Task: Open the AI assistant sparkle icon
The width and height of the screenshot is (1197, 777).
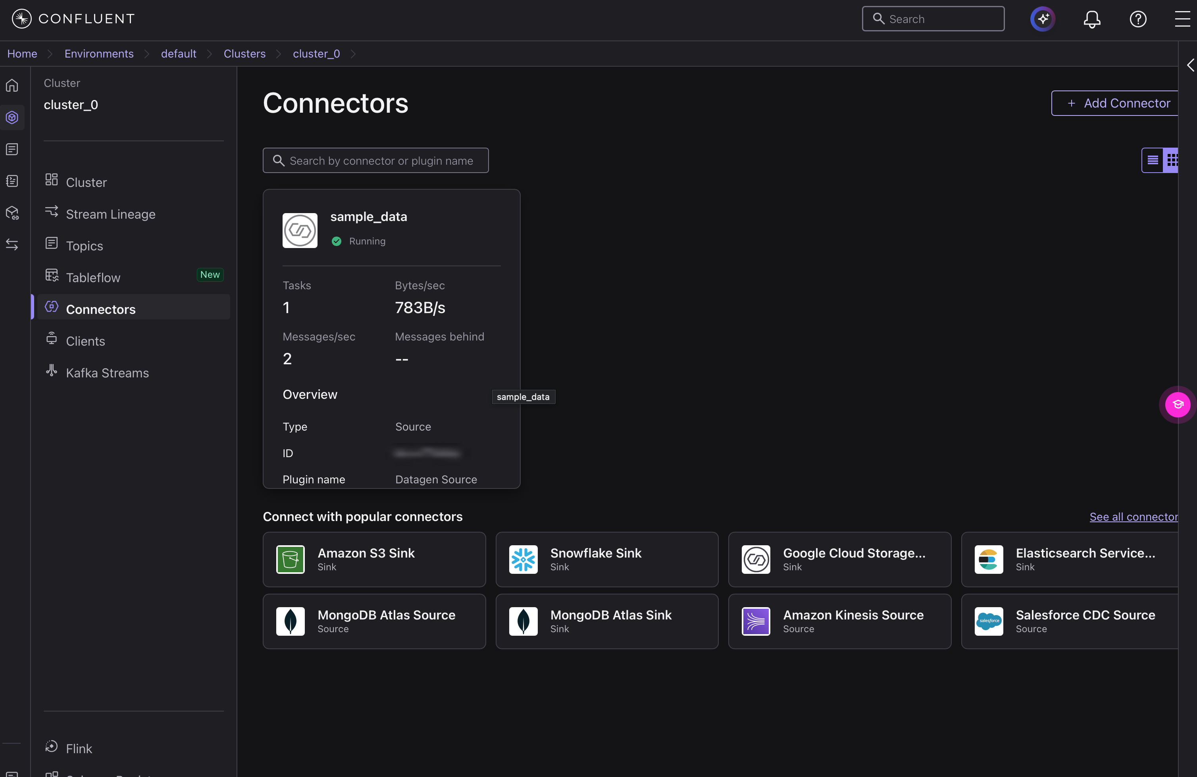Action: coord(1043,19)
